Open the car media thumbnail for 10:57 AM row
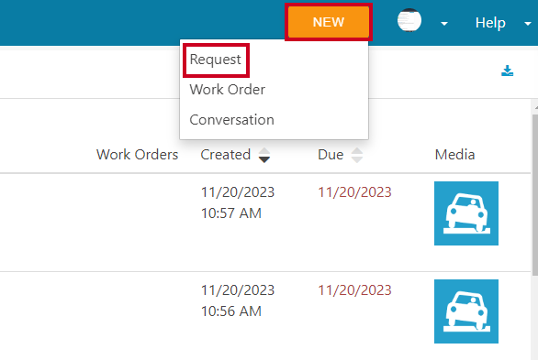Viewport: 538px width, 360px height. pyautogui.click(x=466, y=213)
